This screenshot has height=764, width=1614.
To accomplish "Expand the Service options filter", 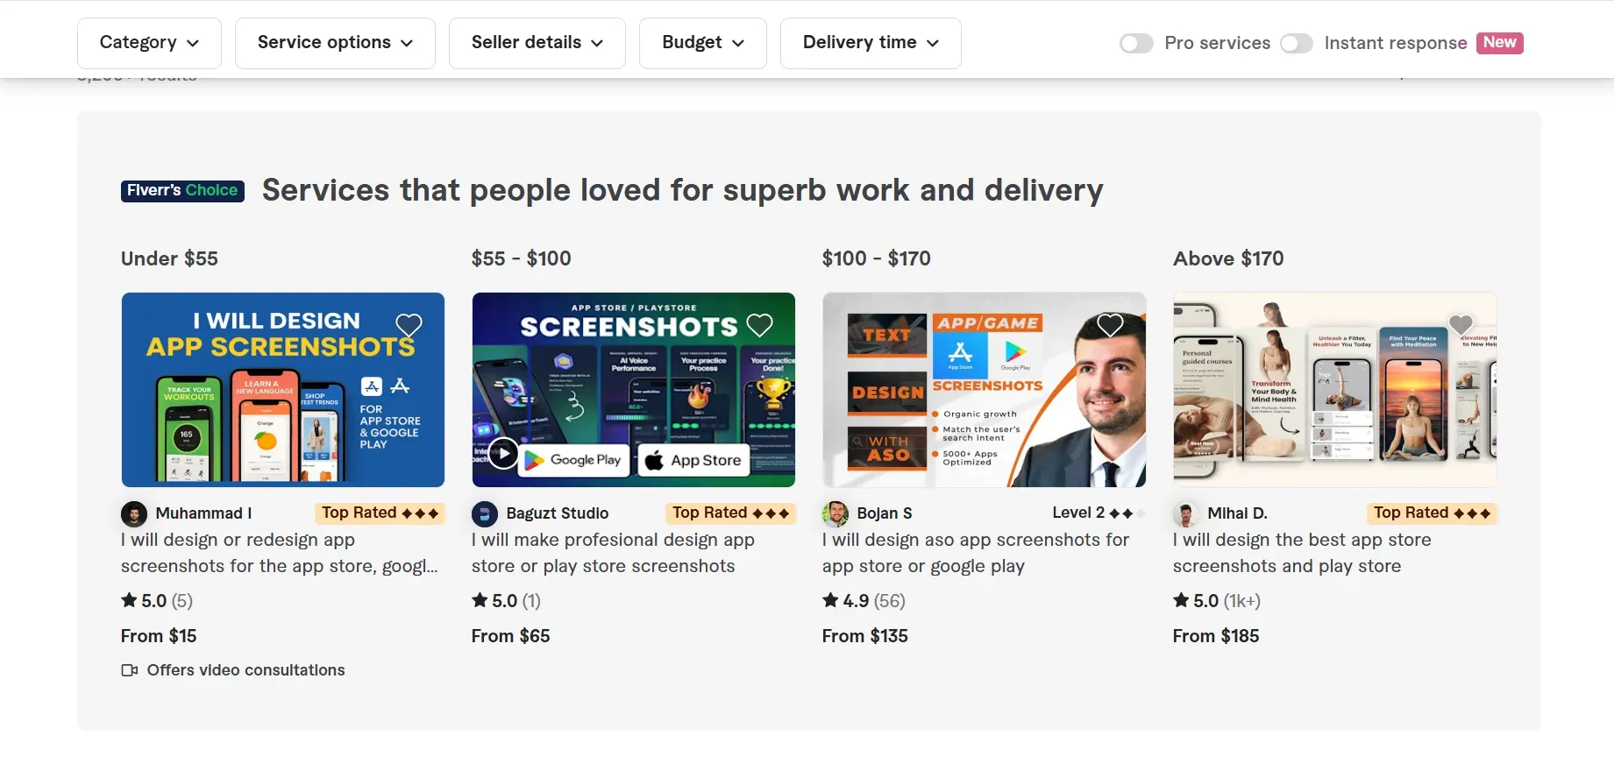I will pos(334,42).
